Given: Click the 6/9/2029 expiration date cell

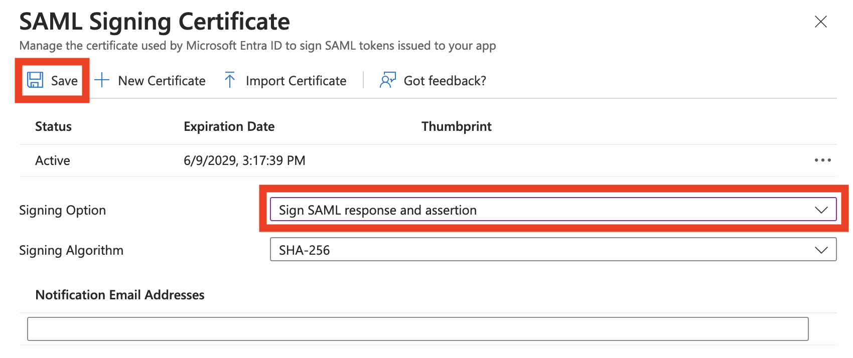Looking at the screenshot, I should 244,160.
